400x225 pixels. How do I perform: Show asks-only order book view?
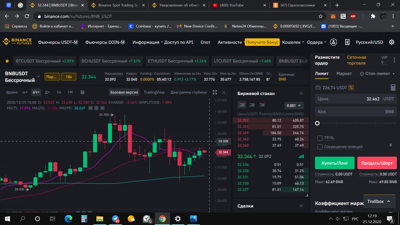point(262,105)
